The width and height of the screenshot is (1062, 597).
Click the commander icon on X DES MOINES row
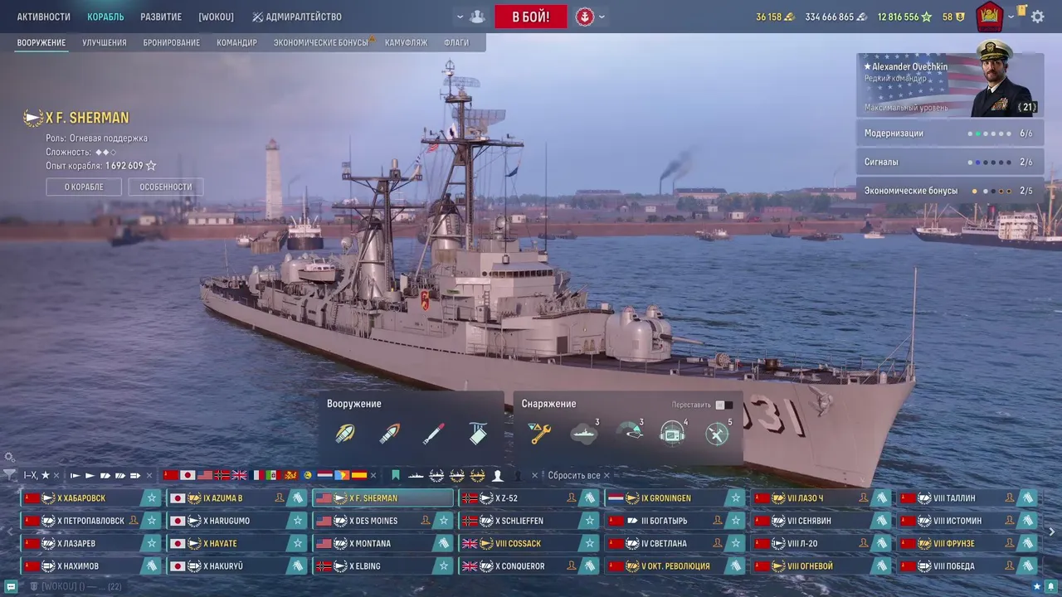coord(426,521)
